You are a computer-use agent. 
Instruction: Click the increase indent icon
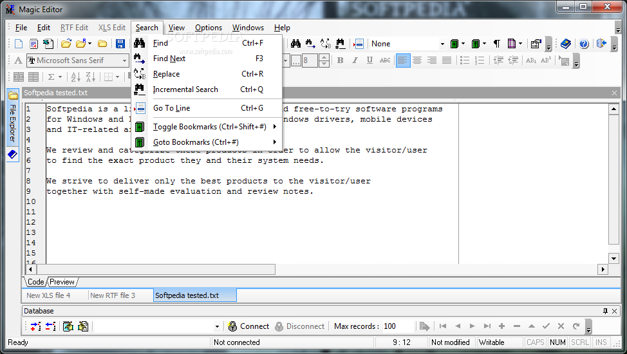click(498, 61)
